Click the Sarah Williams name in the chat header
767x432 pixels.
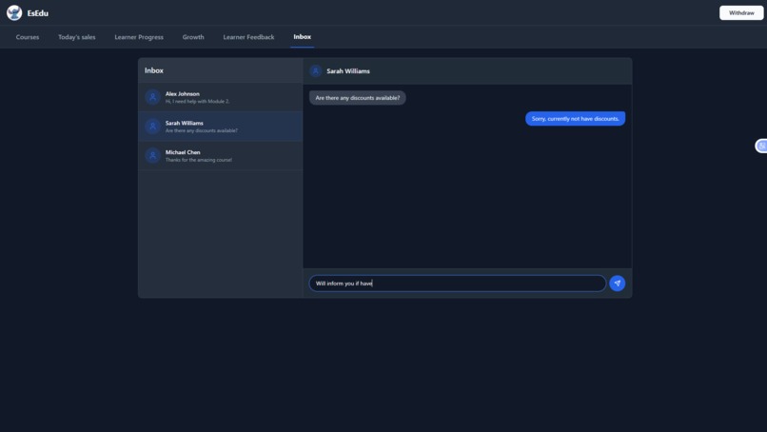coord(348,71)
